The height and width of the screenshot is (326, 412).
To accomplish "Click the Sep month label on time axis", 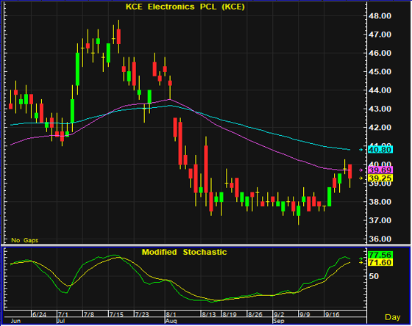I will (278, 321).
